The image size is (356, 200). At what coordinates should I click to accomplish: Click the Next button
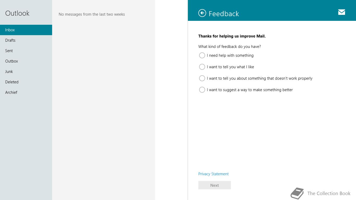(214, 185)
